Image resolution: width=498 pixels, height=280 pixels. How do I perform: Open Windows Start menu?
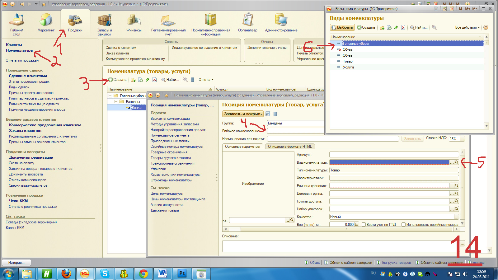coord(8,274)
